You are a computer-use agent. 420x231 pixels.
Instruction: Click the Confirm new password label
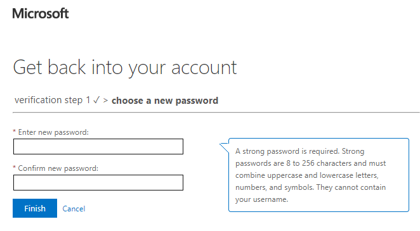tap(58, 168)
